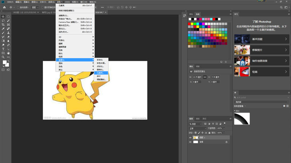Toggle lock all padlock icon

[210, 133]
